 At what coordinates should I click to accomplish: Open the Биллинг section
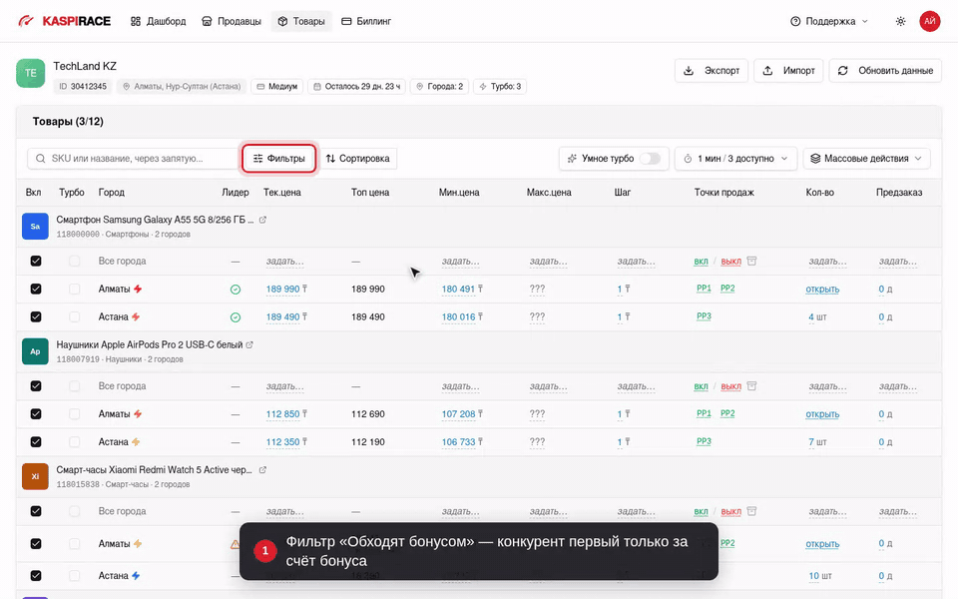pyautogui.click(x=366, y=21)
